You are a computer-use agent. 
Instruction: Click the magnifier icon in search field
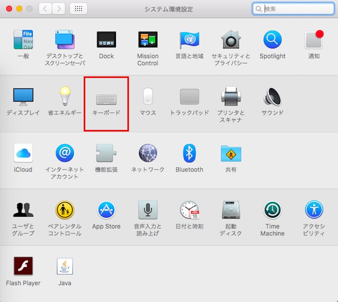[258, 9]
